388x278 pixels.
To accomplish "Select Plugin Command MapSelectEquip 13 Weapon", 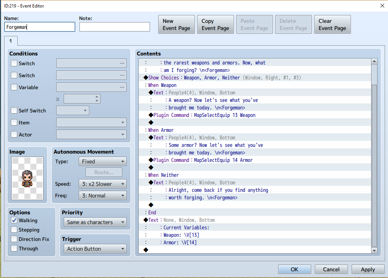I will [202, 115].
